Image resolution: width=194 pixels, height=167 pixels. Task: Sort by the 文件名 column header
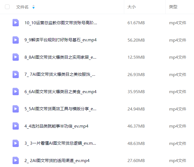tap(22, 7)
